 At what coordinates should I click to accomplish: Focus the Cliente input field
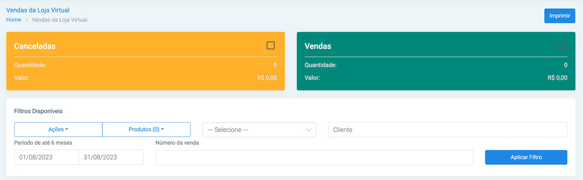[447, 130]
